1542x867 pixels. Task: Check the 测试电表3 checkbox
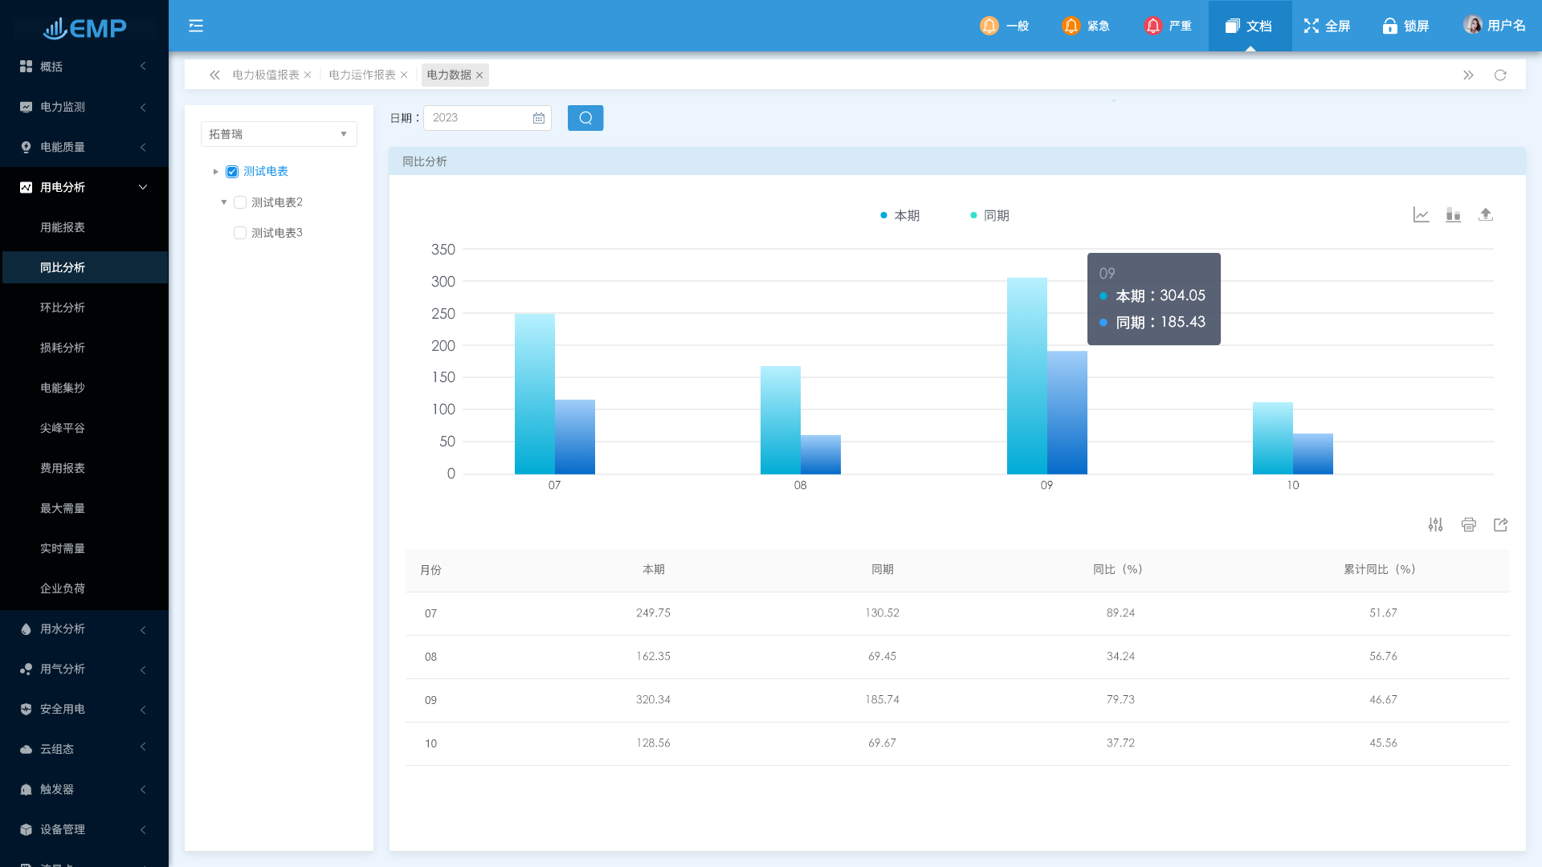click(239, 233)
